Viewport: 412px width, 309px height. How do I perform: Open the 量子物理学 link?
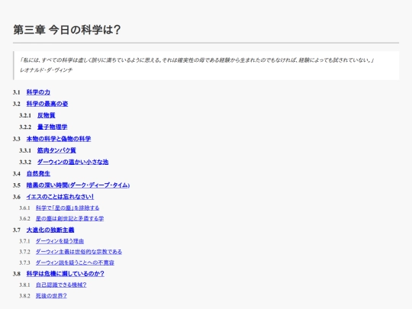(53, 127)
